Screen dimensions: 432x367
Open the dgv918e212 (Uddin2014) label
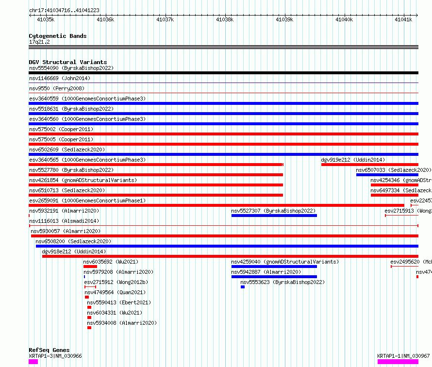pos(74,251)
